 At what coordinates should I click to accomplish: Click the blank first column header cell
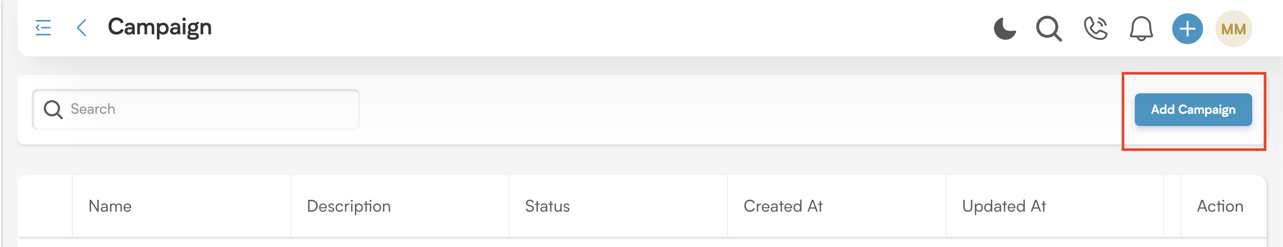point(45,206)
